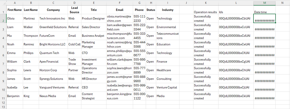Select column F header
290x109 pixels.
119,3
